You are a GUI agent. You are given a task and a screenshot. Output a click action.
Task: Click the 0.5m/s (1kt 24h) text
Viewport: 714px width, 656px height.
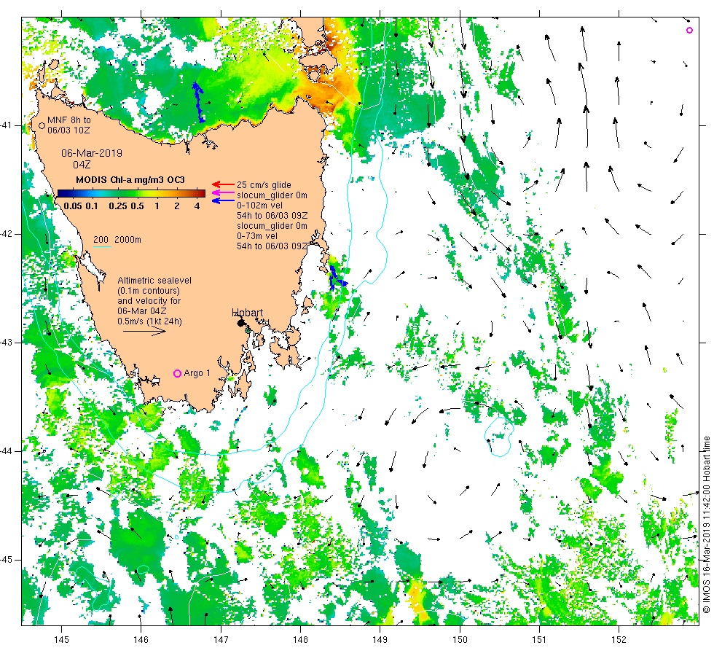click(x=150, y=321)
